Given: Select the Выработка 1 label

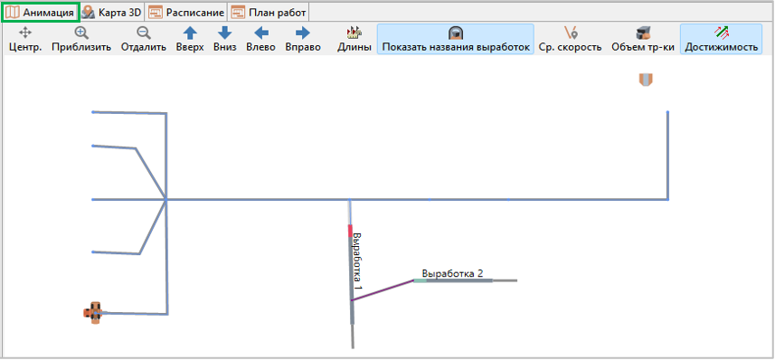Looking at the screenshot, I should [358, 261].
